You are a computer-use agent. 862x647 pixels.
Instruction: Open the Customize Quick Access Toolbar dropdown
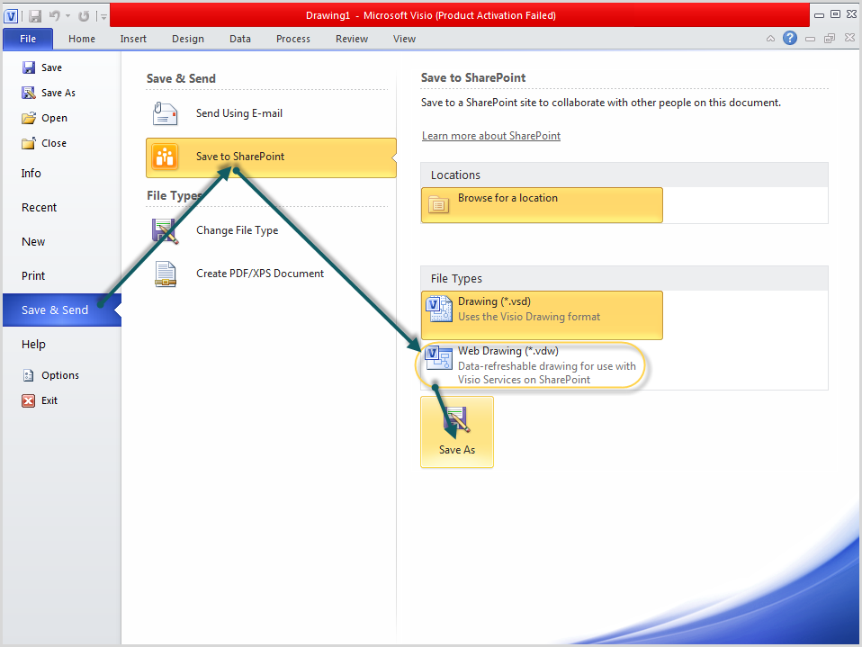tap(103, 16)
